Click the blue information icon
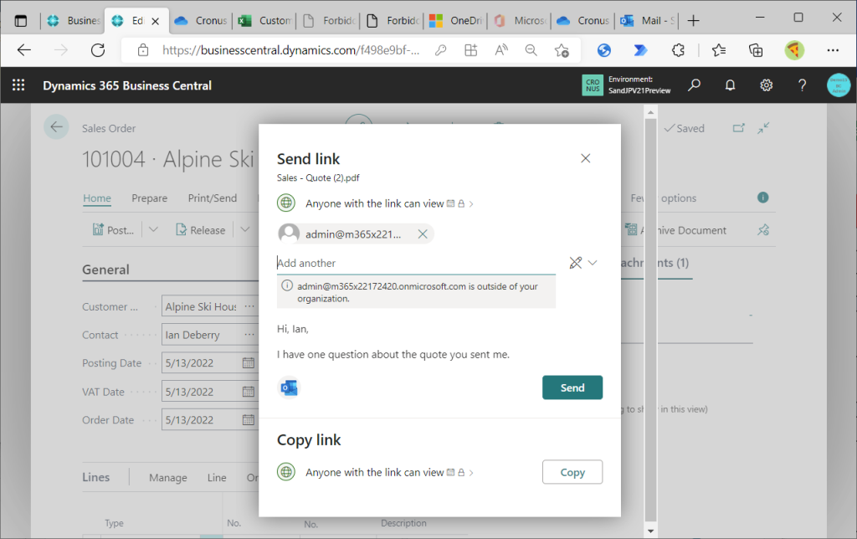This screenshot has height=539, width=857. coord(763,198)
